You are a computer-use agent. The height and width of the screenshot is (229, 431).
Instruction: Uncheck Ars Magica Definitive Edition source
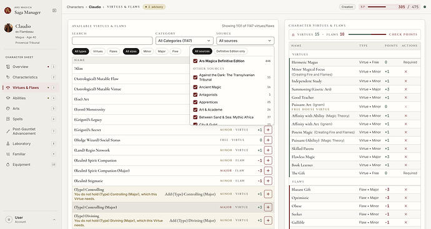point(196,61)
